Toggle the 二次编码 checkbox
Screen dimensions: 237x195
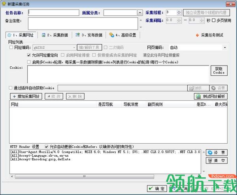[105, 48]
